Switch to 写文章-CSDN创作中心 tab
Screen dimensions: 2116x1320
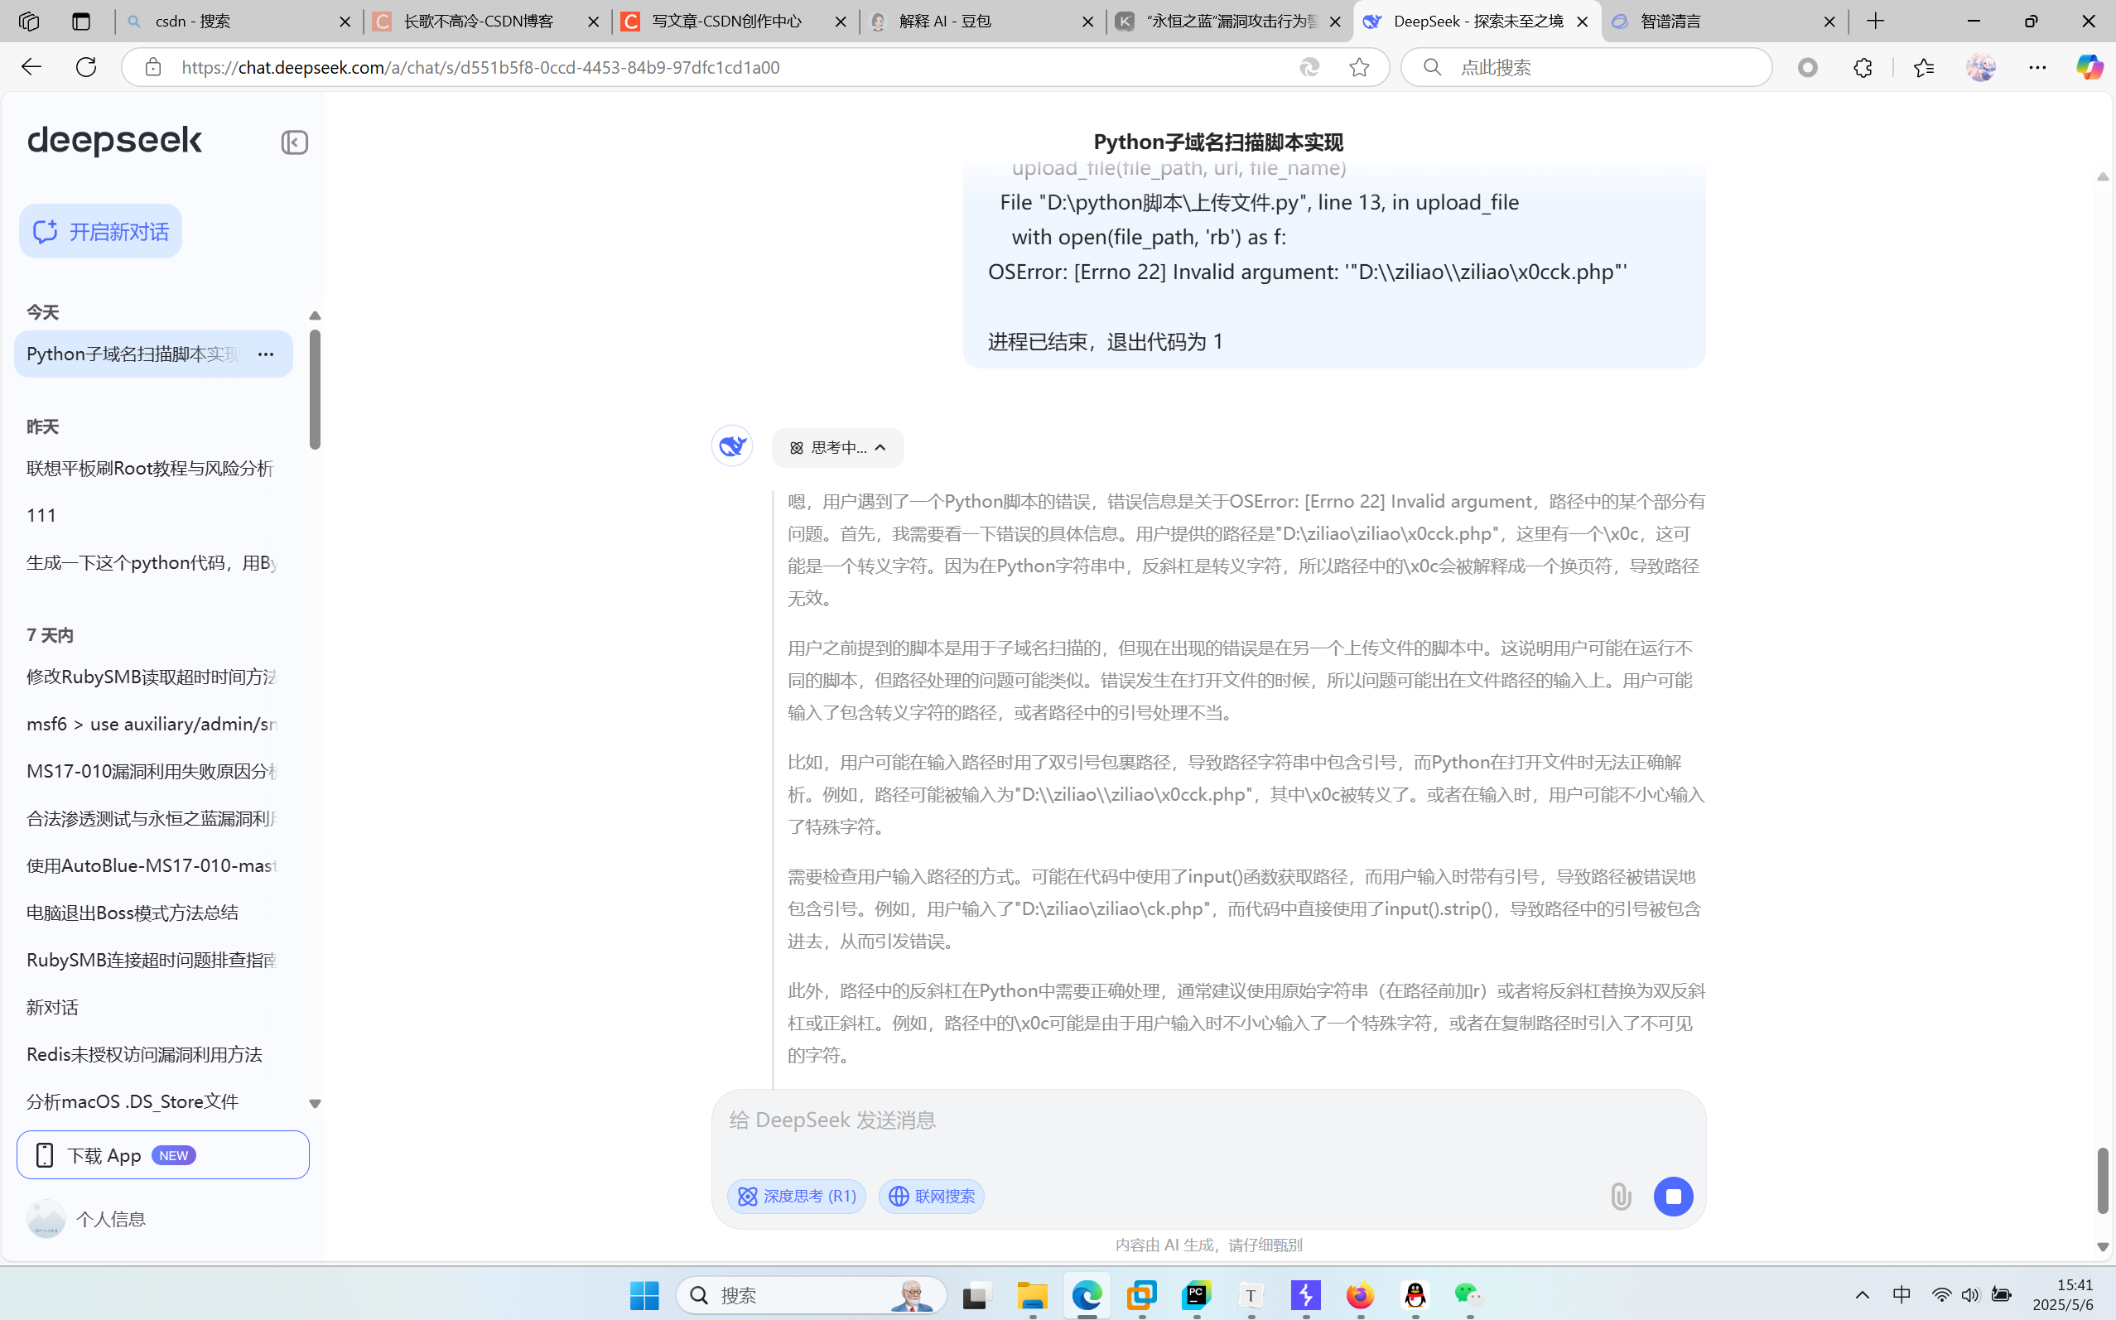[x=726, y=21]
